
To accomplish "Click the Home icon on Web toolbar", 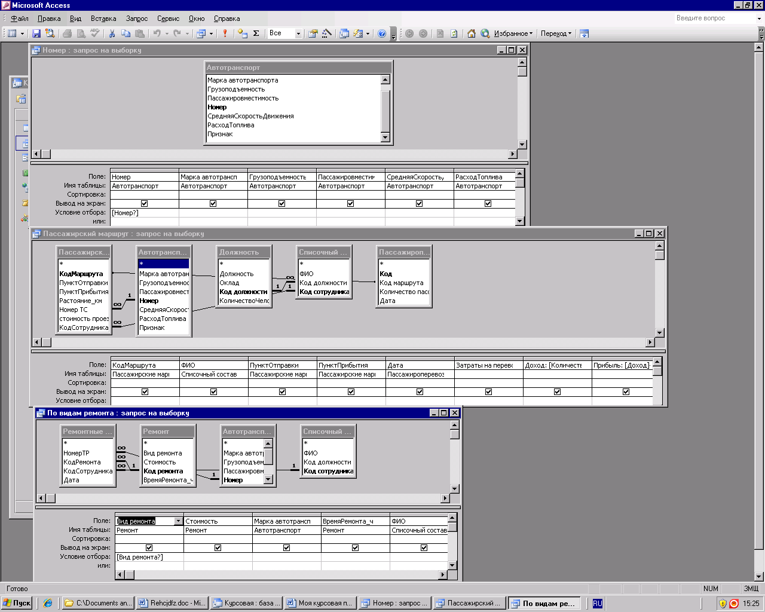I will [x=472, y=33].
